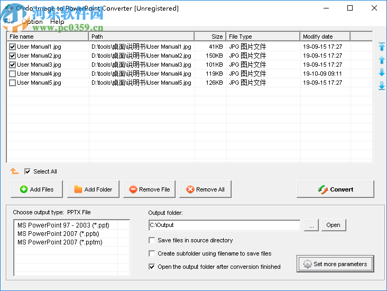Click the path of User Manual2.jpg
Viewport: 387px width, 291px height.
tap(141, 56)
